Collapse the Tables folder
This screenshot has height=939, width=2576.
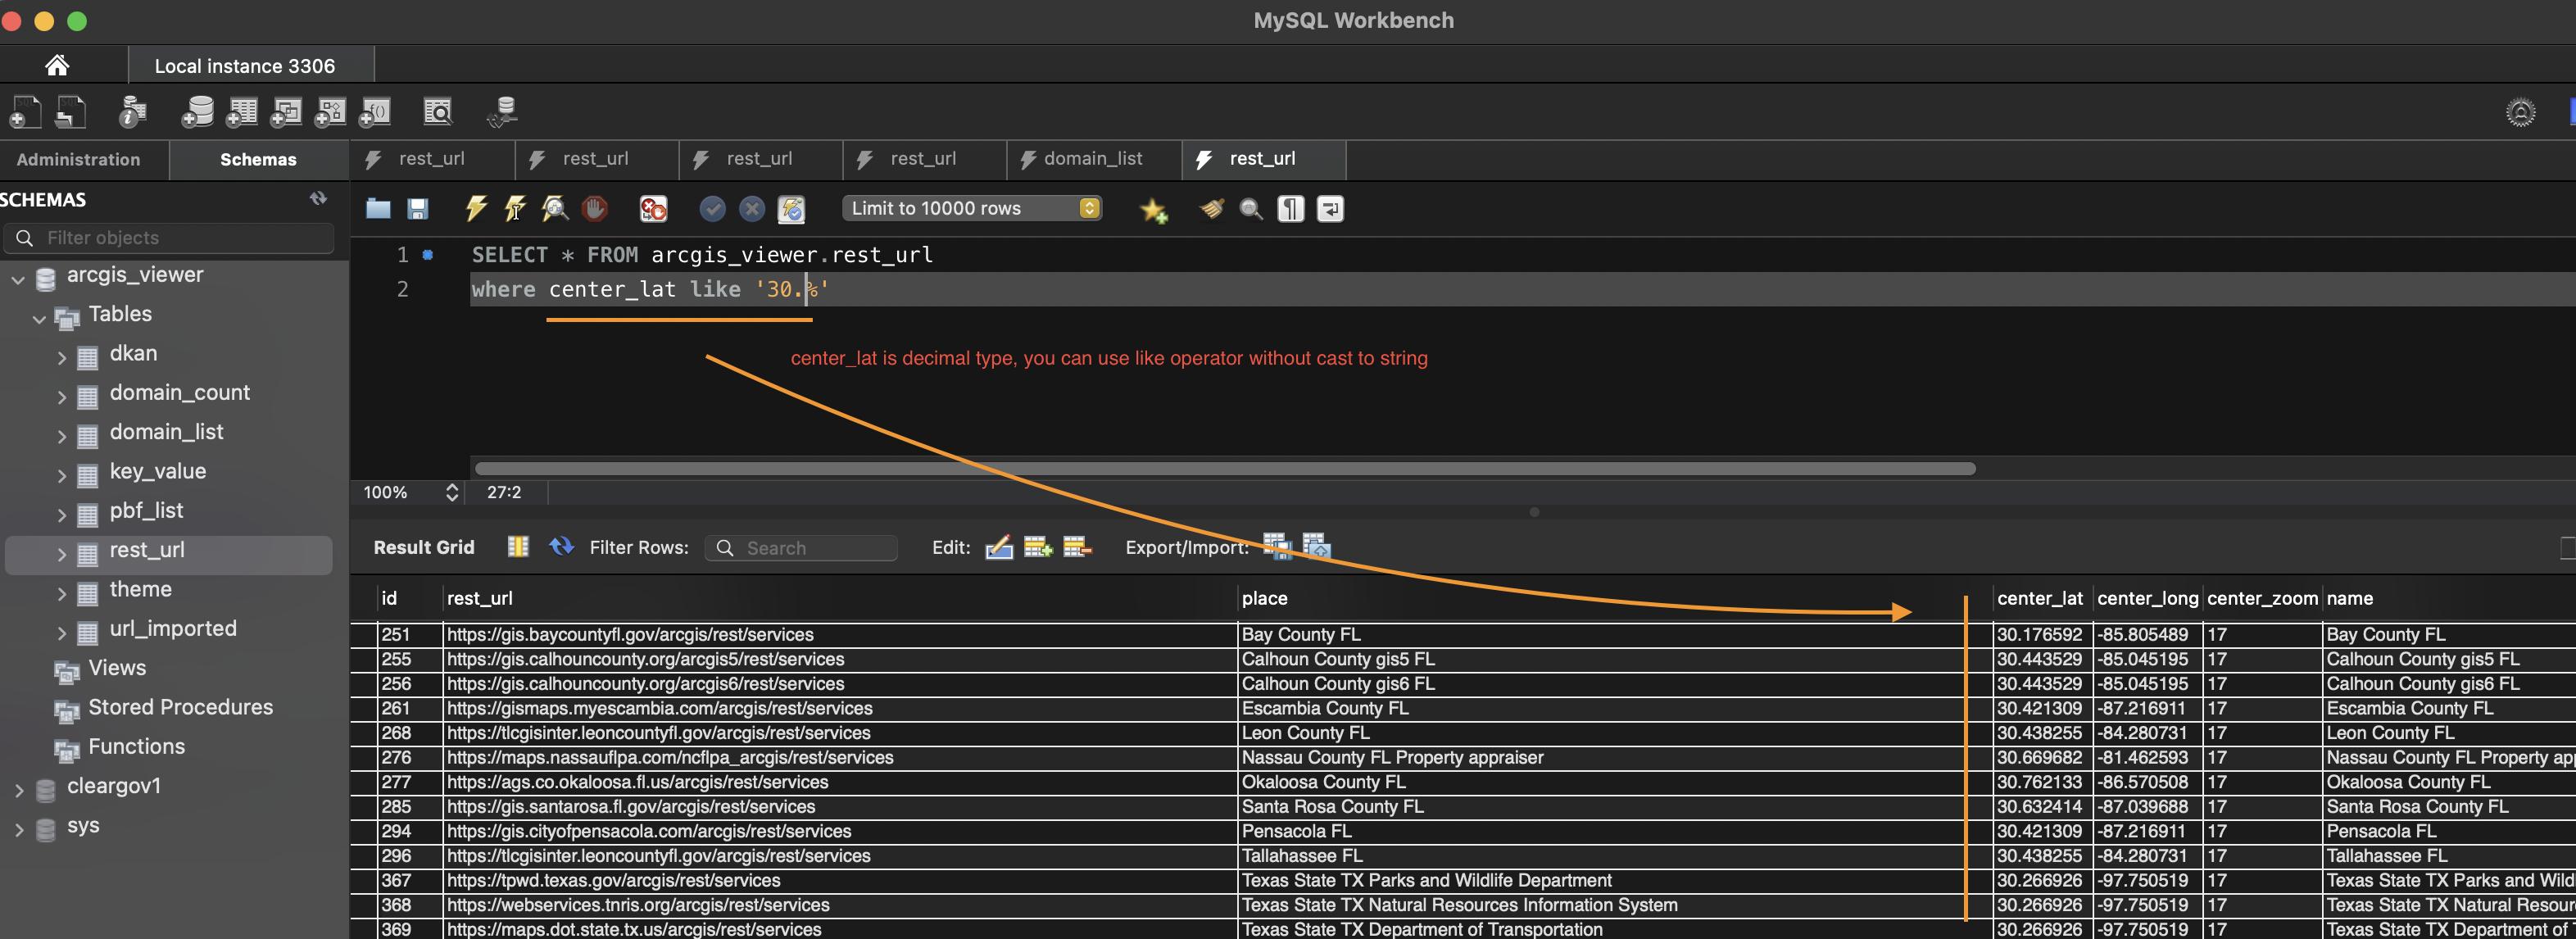coord(39,319)
